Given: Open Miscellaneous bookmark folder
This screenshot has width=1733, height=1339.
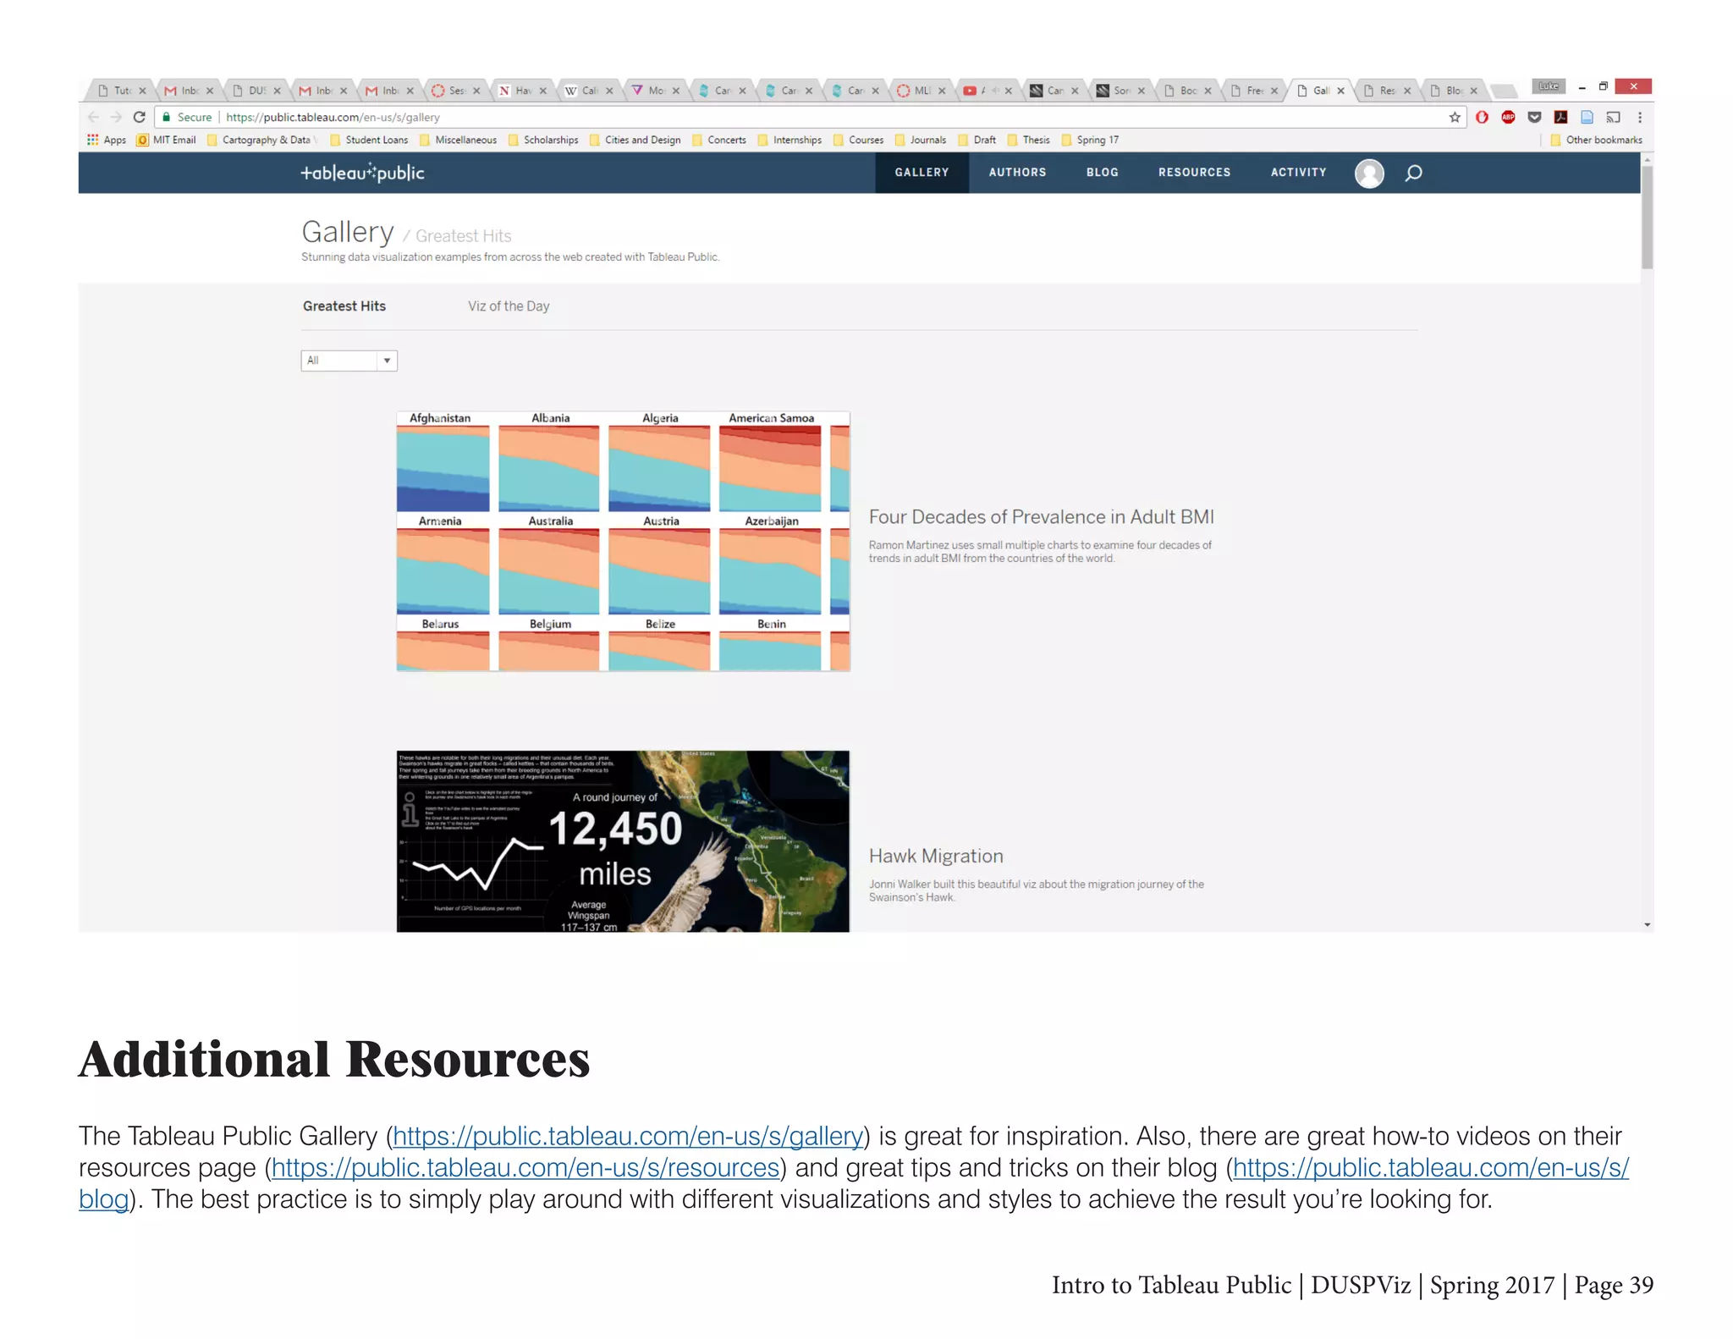Looking at the screenshot, I should tap(458, 140).
